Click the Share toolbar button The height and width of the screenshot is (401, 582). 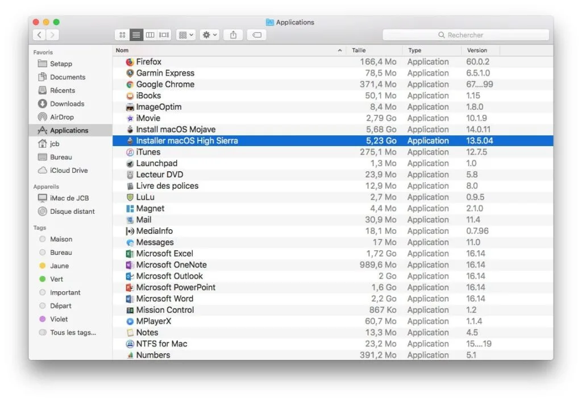click(233, 35)
